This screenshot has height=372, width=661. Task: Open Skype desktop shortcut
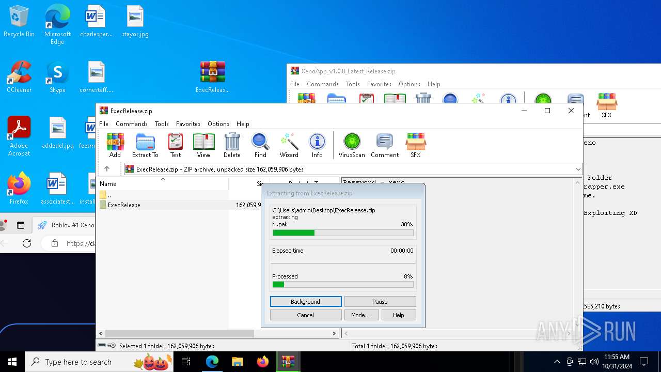pyautogui.click(x=57, y=77)
